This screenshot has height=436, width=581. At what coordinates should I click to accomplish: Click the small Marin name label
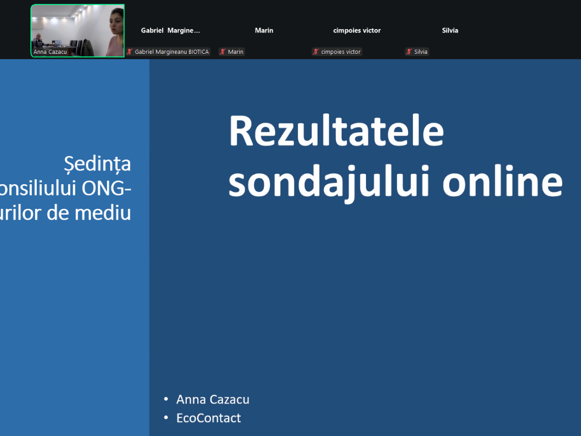tap(236, 52)
